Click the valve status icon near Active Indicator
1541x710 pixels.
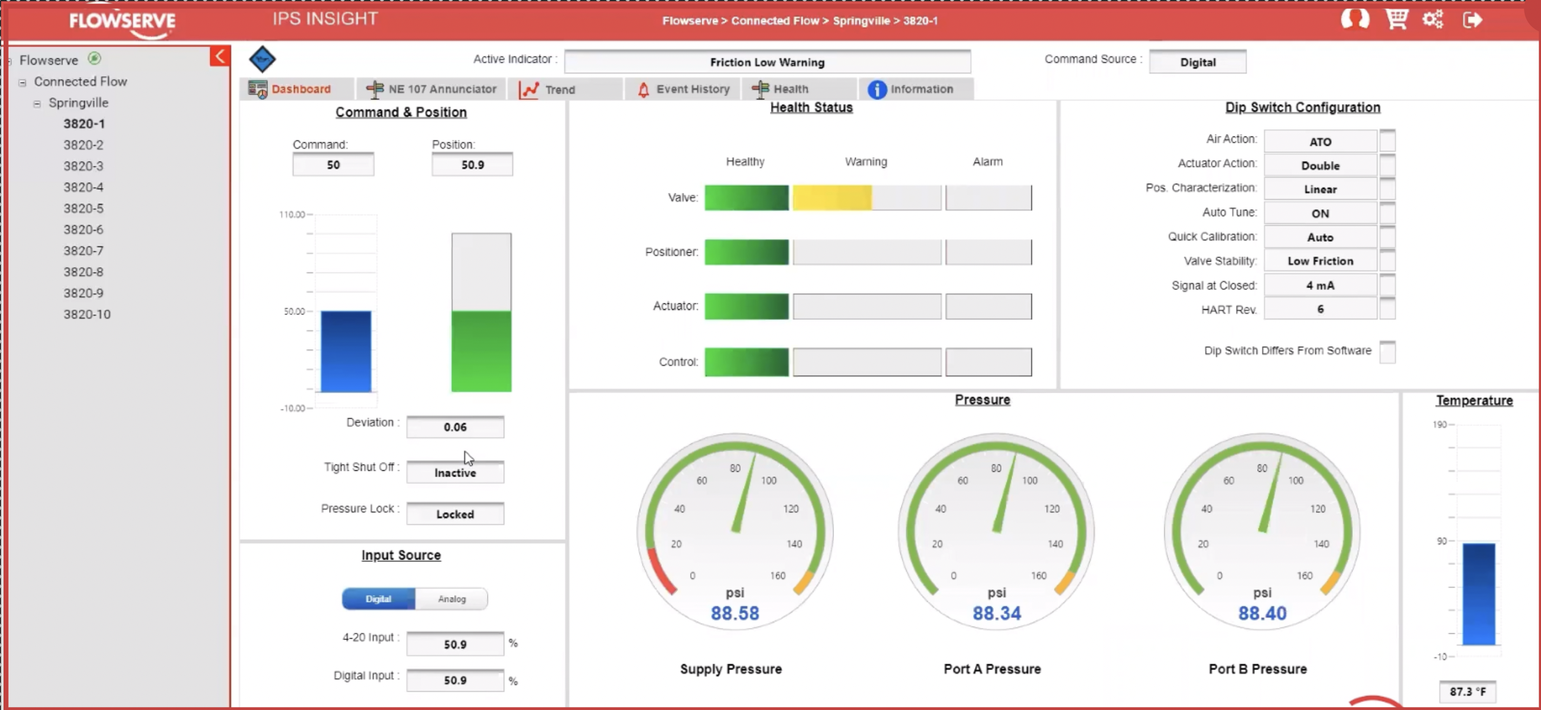262,59
